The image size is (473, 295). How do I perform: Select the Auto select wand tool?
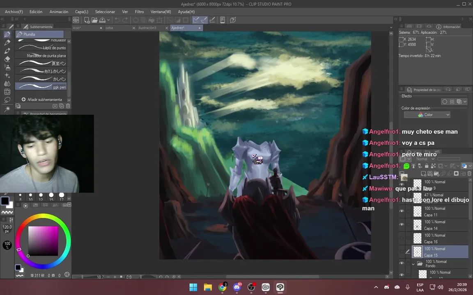point(7,108)
